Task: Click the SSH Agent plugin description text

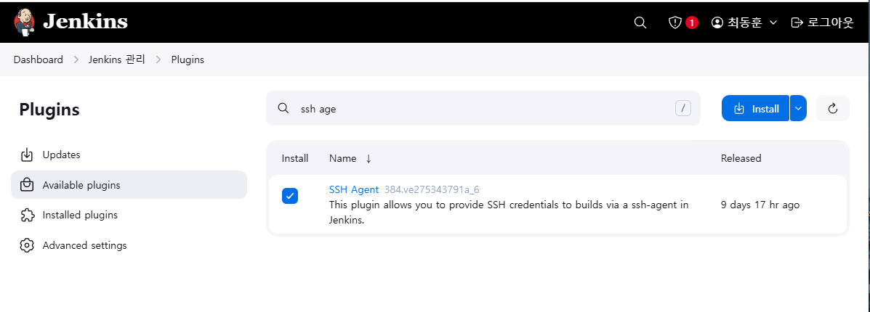Action: 509,213
